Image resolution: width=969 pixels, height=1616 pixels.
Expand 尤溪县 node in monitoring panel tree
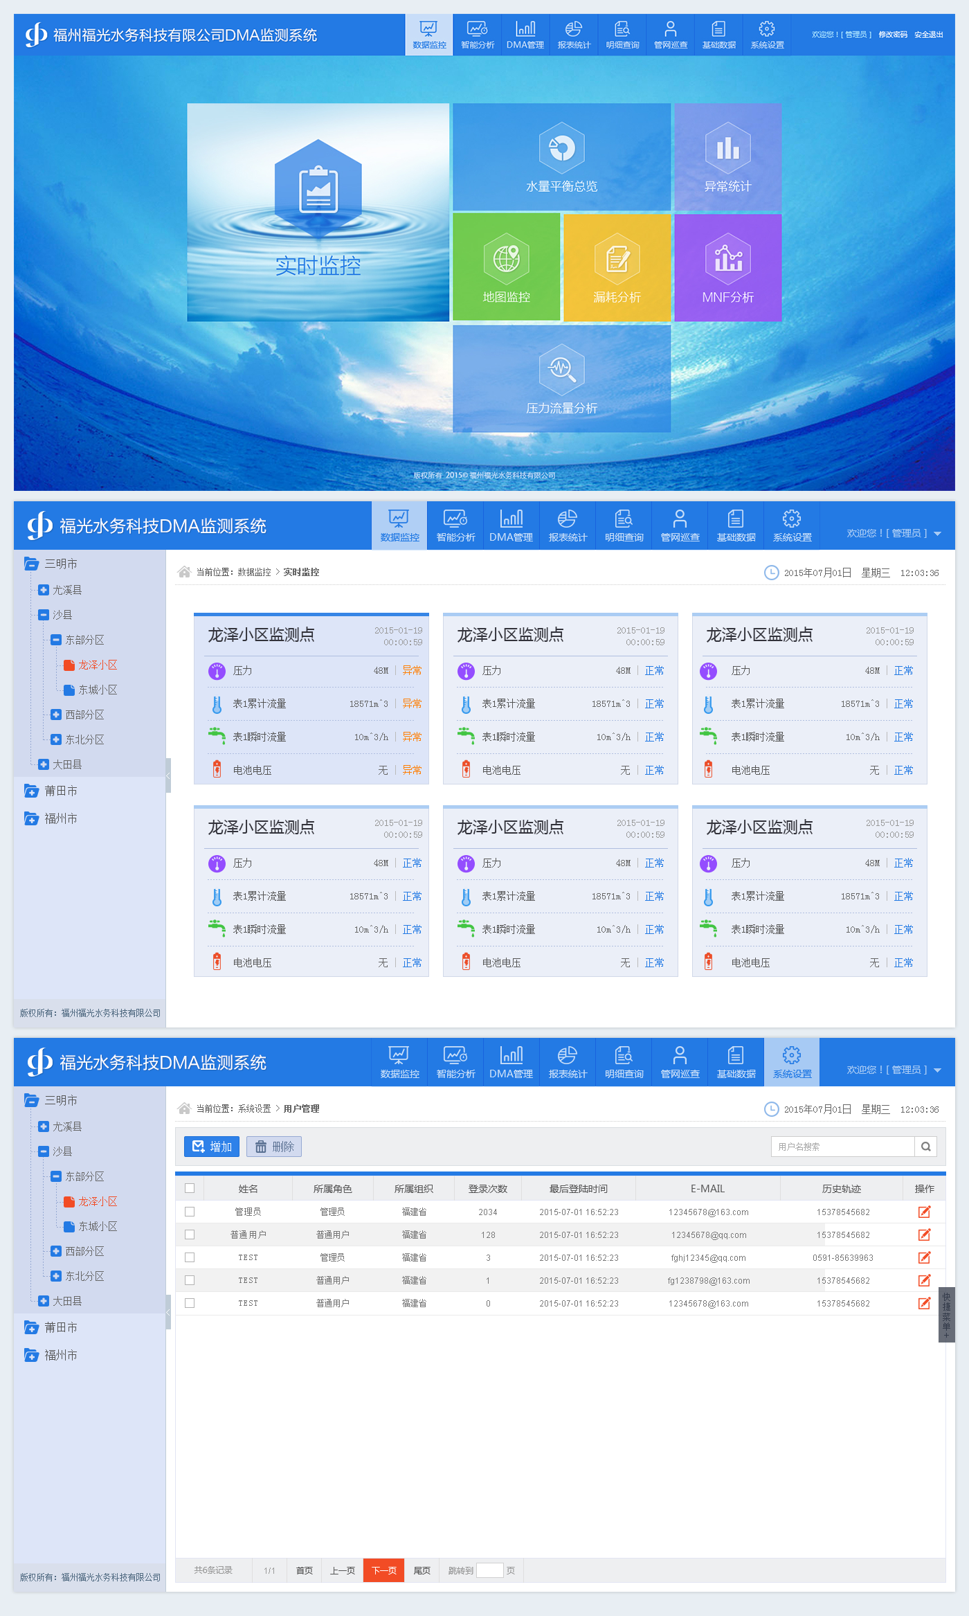[43, 590]
